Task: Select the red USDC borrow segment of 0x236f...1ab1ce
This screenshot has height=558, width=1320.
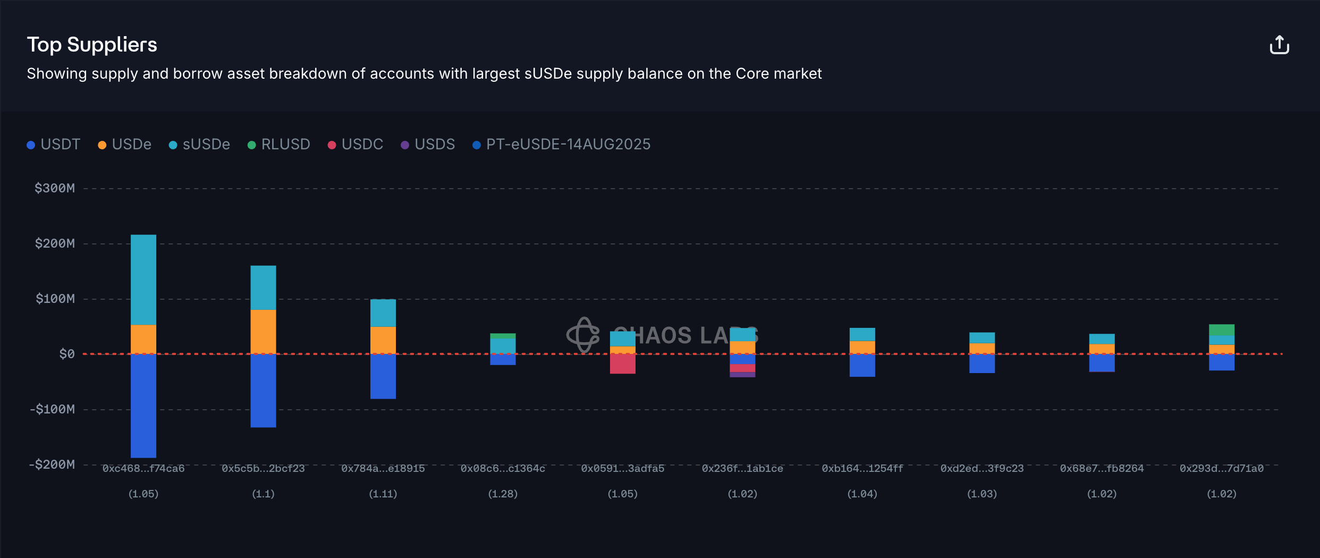Action: tap(742, 368)
